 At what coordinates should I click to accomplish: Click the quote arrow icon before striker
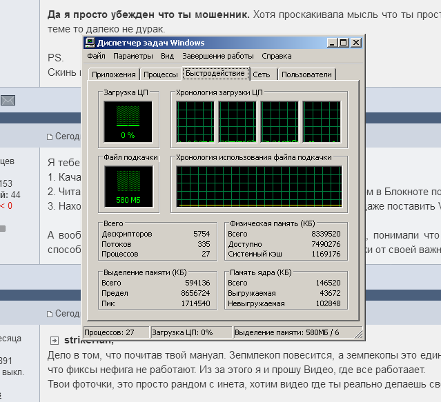[x=55, y=341]
